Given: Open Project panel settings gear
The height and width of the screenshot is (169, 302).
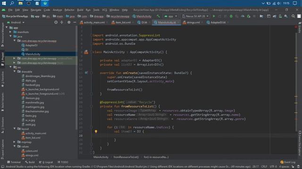Looking at the screenshot, I should (69, 23).
